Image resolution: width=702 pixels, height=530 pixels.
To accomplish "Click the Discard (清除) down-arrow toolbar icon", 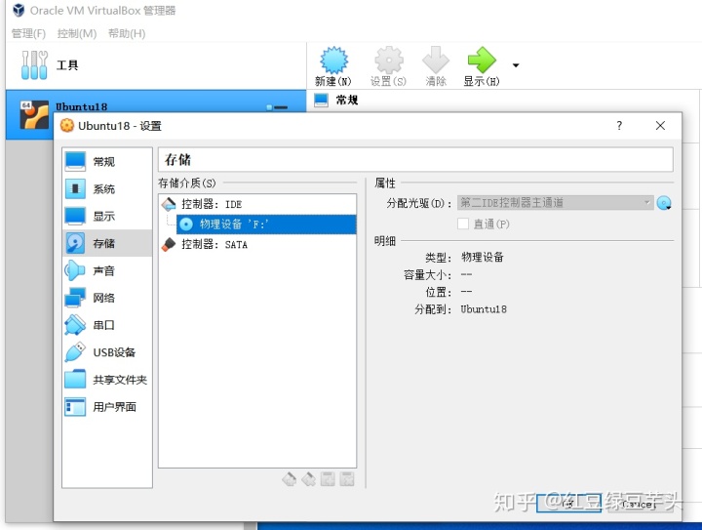I will [436, 61].
